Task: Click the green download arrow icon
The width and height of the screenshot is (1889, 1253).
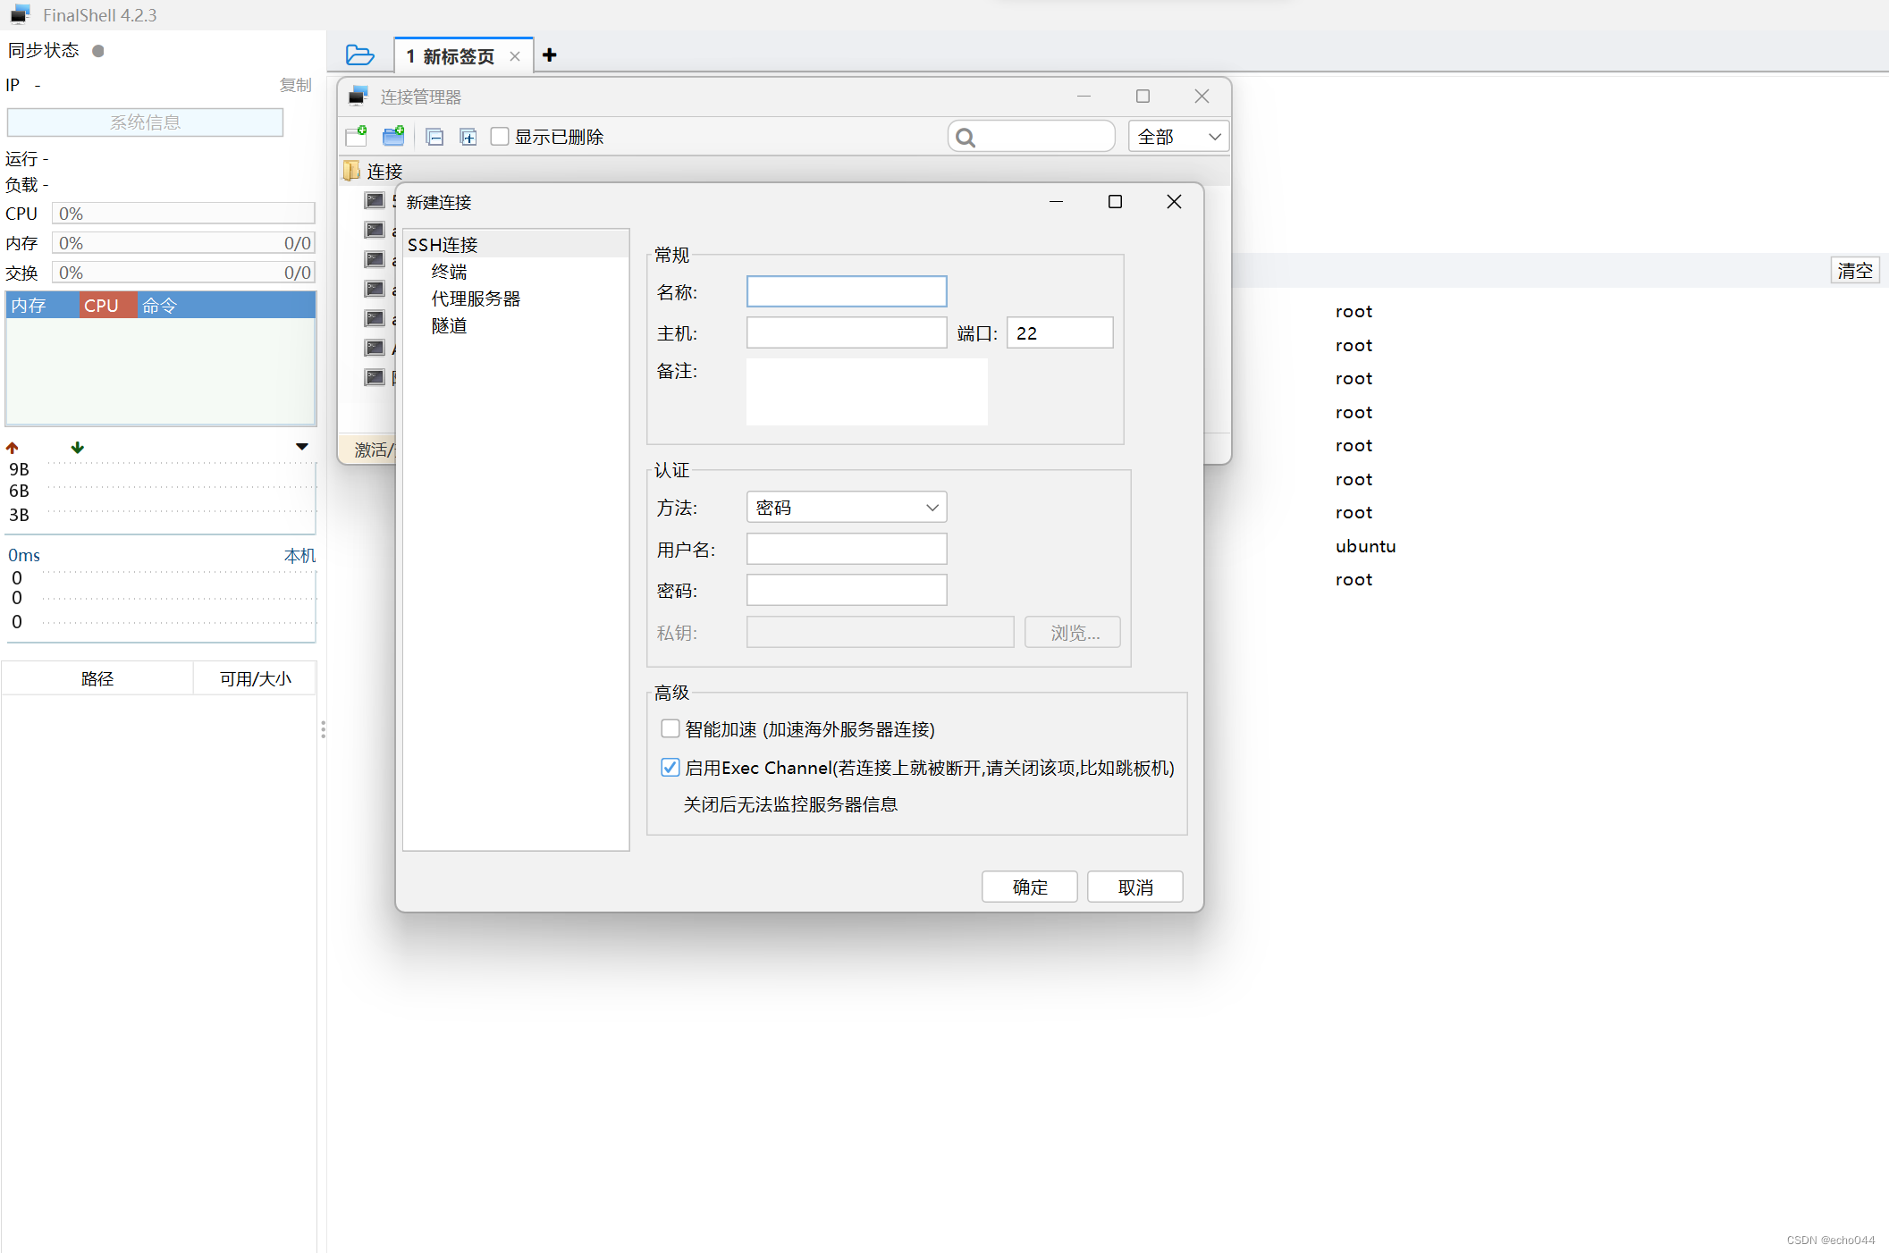Action: pos(78,448)
